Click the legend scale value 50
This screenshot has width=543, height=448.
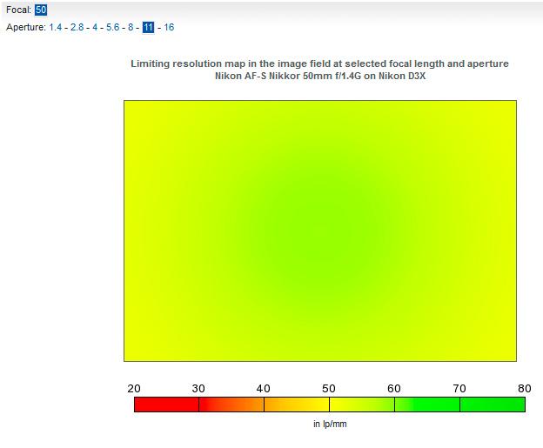tap(329, 389)
